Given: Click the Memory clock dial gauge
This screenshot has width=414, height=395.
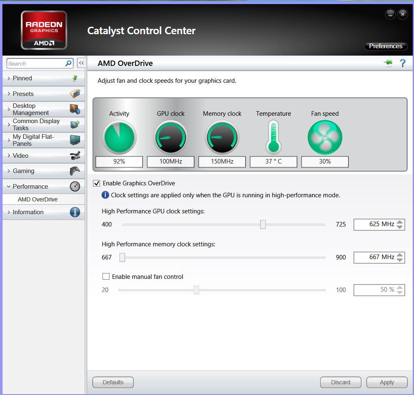Looking at the screenshot, I should 222,138.
